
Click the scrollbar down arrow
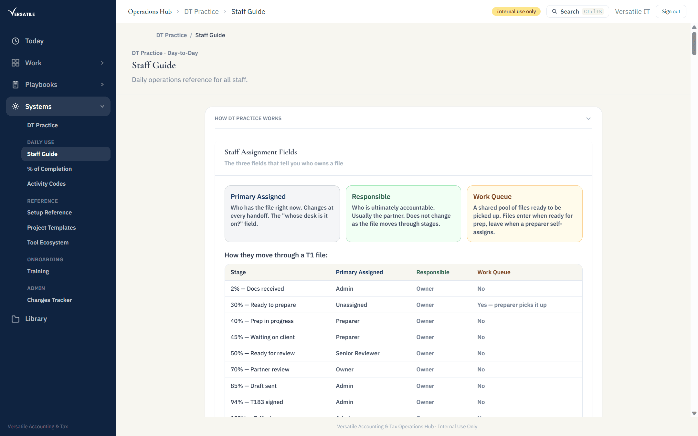tap(694, 413)
